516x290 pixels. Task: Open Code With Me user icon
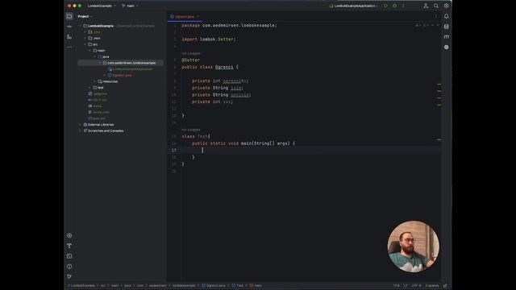426,6
